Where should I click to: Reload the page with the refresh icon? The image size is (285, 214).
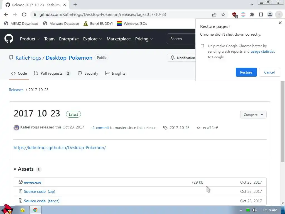24,14
